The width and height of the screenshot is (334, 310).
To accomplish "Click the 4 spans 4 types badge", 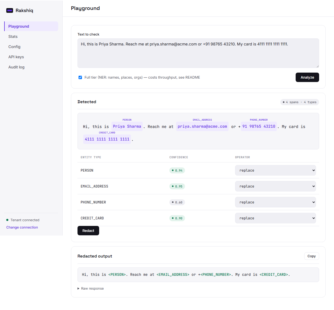I will pyautogui.click(x=300, y=102).
